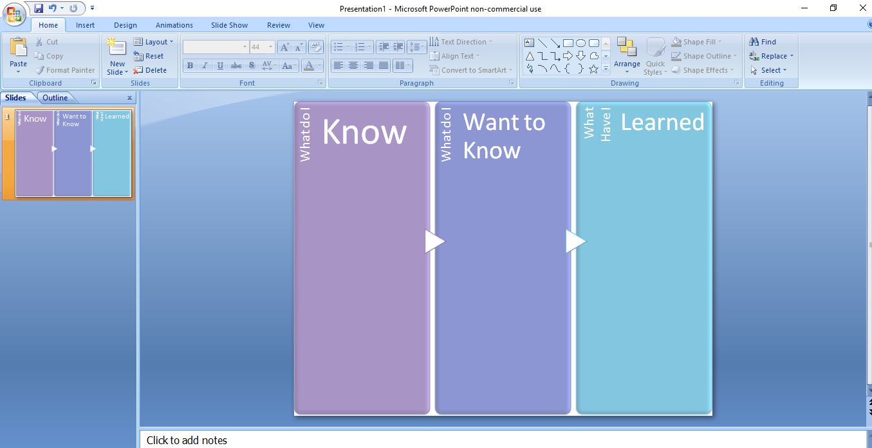
Task: Select the Text Direction tool
Action: tap(461, 41)
